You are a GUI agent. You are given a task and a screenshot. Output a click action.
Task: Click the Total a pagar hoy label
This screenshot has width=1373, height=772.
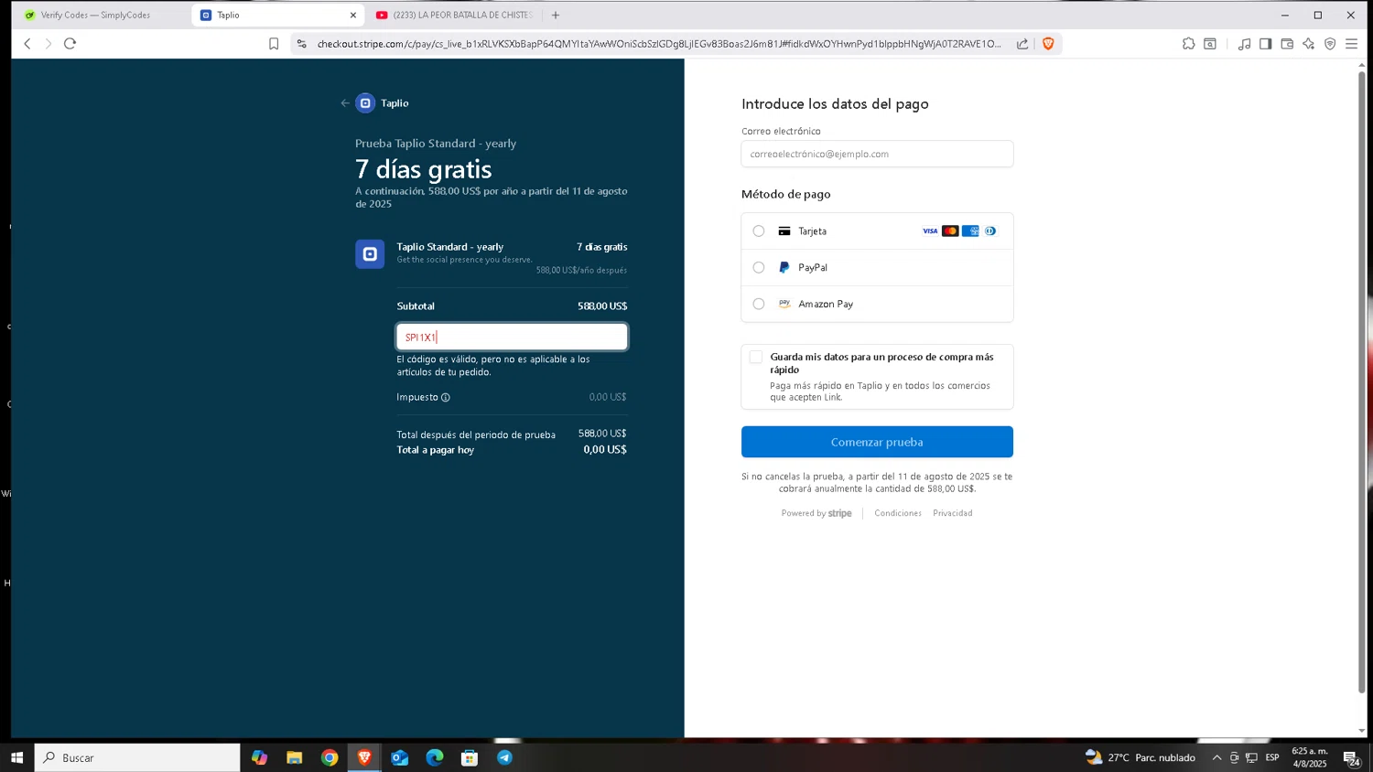[x=436, y=450]
